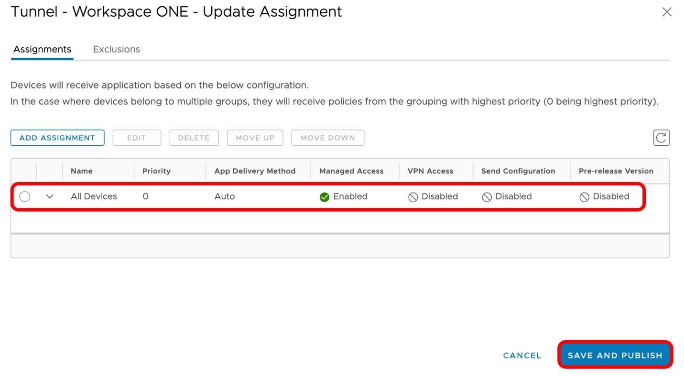Click the Priority column header
This screenshot has height=376, width=684.
tap(156, 171)
